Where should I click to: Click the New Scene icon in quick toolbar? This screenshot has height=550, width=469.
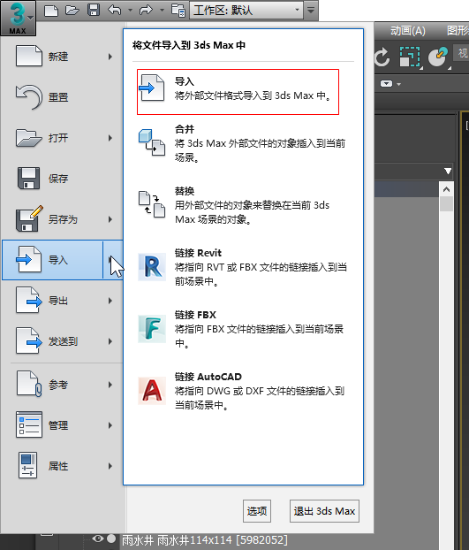(x=51, y=11)
